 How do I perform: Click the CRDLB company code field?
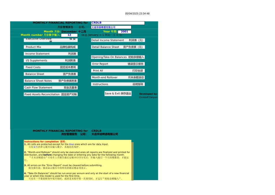point(118,23)
